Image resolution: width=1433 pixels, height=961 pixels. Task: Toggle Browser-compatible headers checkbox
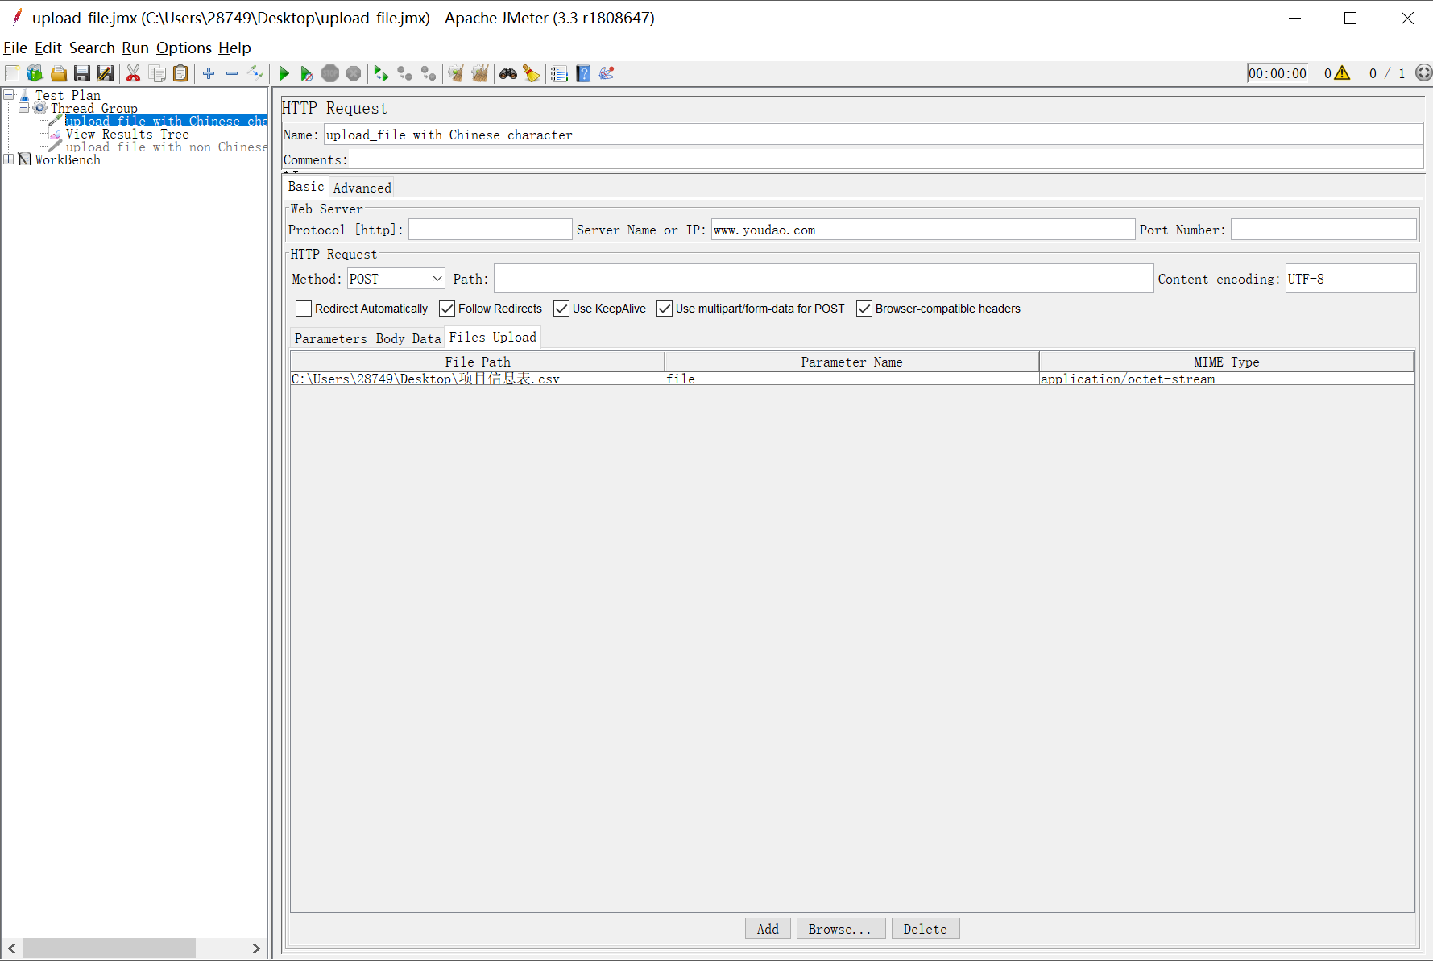pyautogui.click(x=864, y=309)
